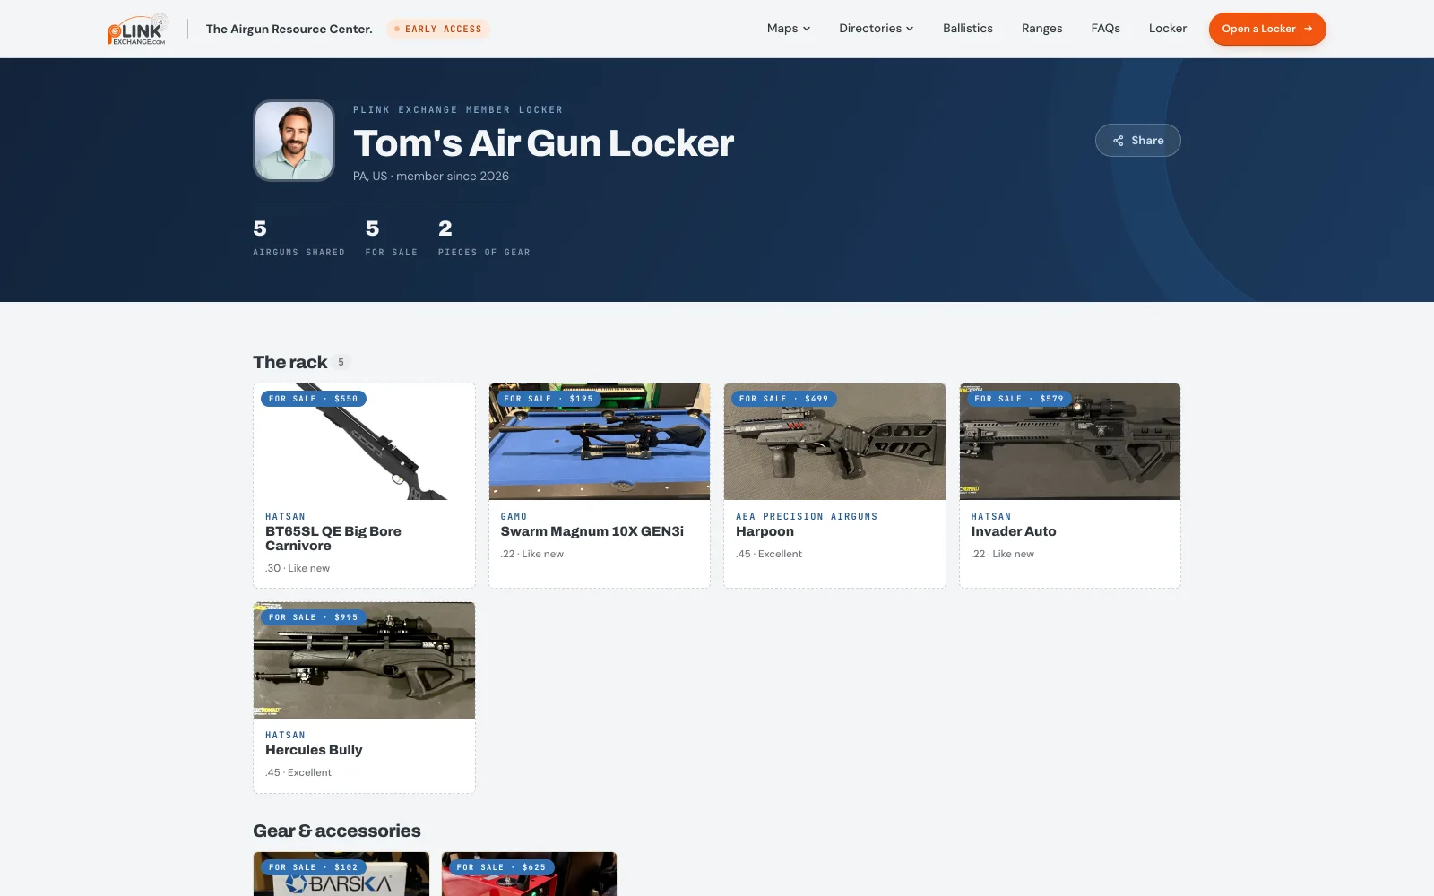Click the Gear & accessories heading

pos(337,831)
